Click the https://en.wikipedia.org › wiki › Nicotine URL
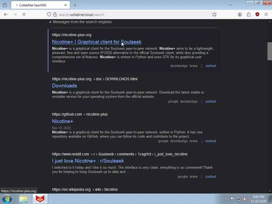This screenshot has height=204, width=272. pos(85,189)
